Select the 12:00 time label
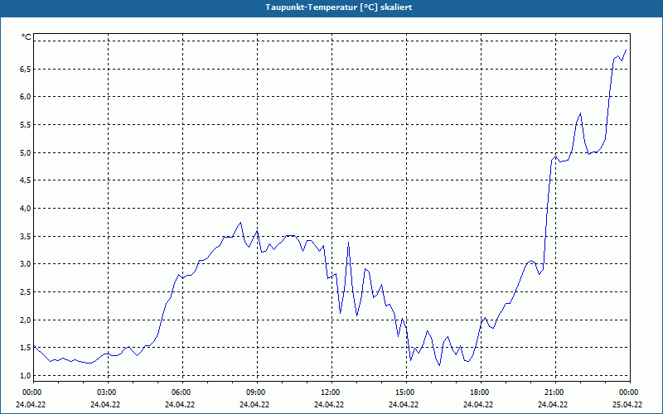This screenshot has height=414, width=663. (x=331, y=392)
